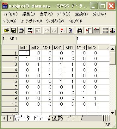This screenshot has height=129, width=117.
Task: Click M21 cell in row 5
Action: click(x=47, y=76)
